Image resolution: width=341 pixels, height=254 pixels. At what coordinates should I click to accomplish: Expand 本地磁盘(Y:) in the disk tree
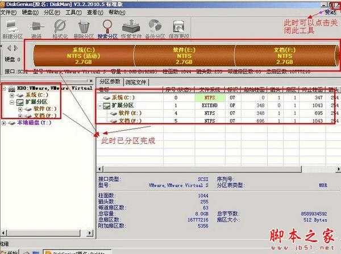(4, 123)
